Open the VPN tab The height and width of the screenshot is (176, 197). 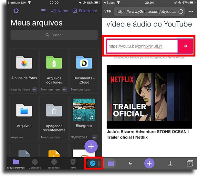pyautogui.click(x=73, y=164)
